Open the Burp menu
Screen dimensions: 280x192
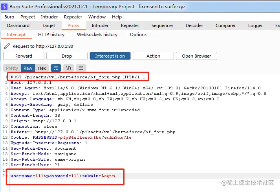coord(9,17)
